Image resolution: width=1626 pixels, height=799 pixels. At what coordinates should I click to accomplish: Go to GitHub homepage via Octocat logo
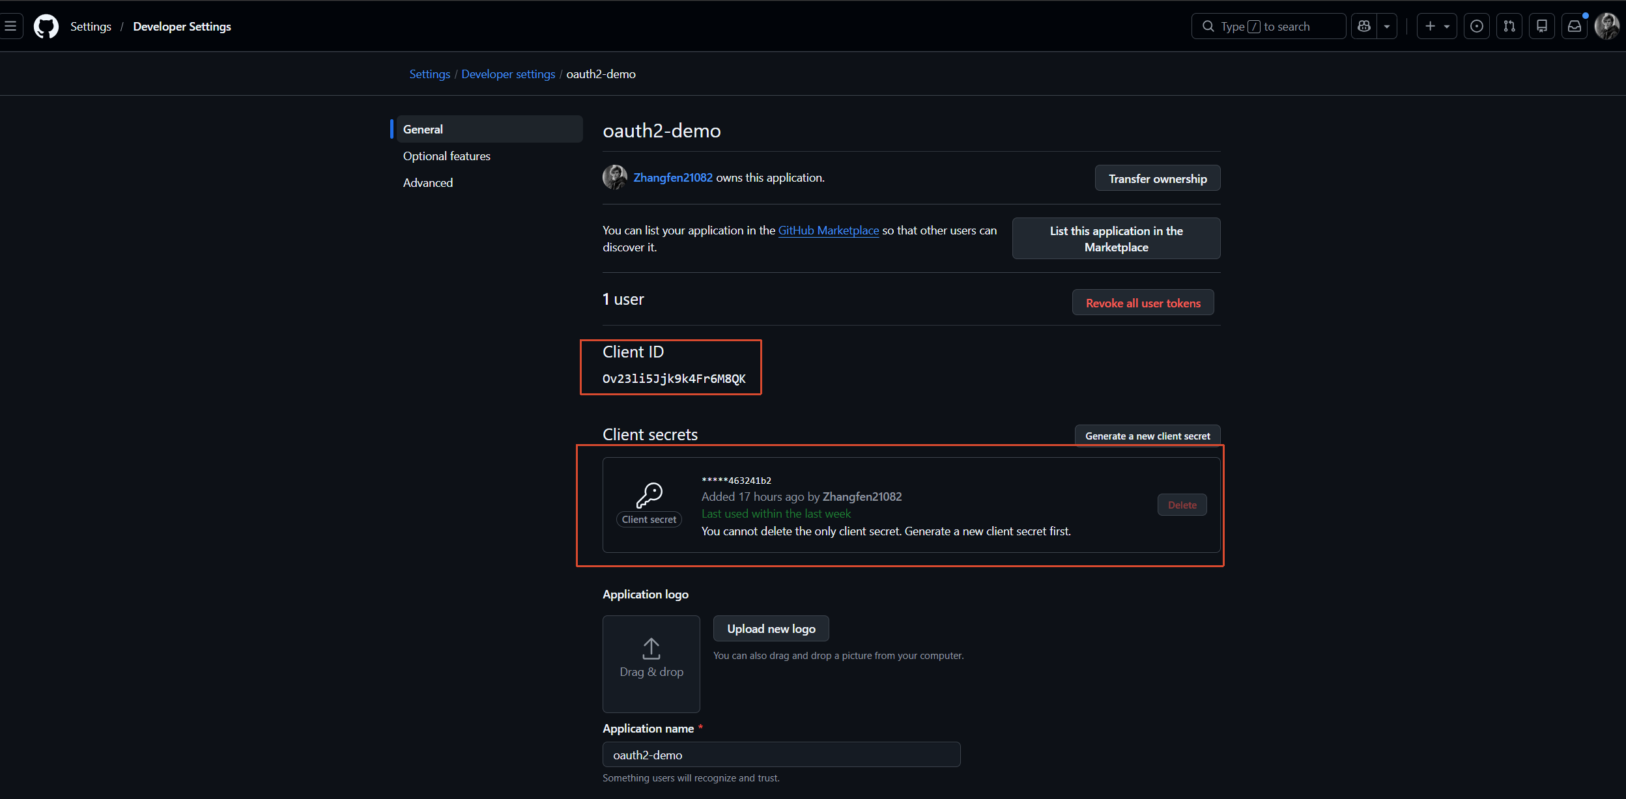coord(46,26)
